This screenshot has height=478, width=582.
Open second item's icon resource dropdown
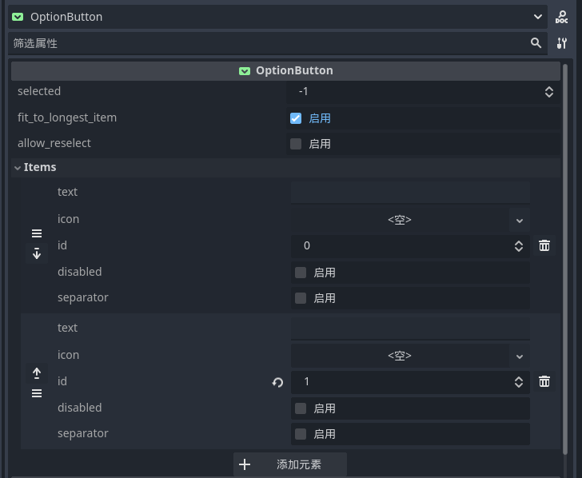[x=520, y=356]
